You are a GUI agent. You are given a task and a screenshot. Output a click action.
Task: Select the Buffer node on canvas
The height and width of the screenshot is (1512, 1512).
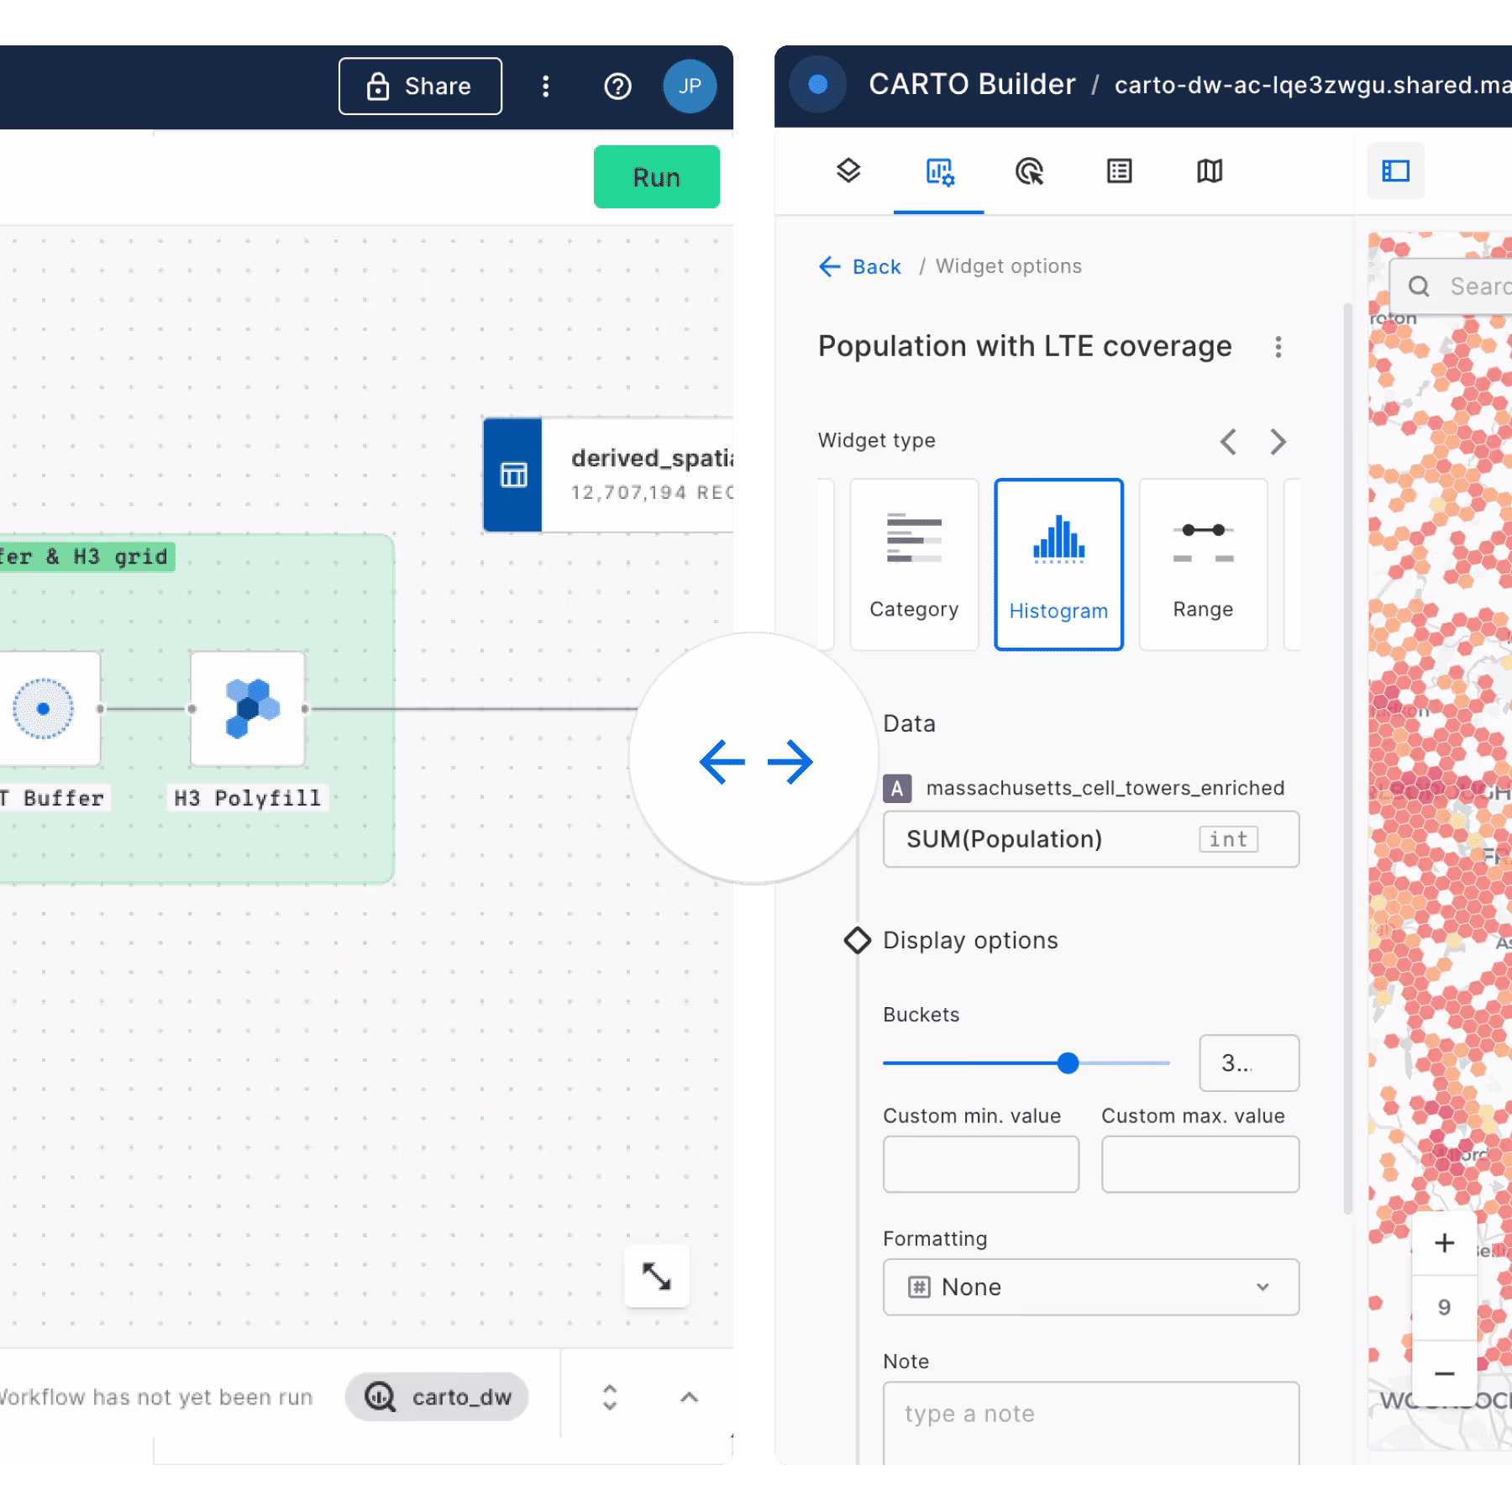[x=50, y=709]
